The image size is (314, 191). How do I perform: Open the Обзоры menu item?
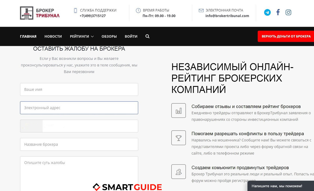(x=109, y=36)
